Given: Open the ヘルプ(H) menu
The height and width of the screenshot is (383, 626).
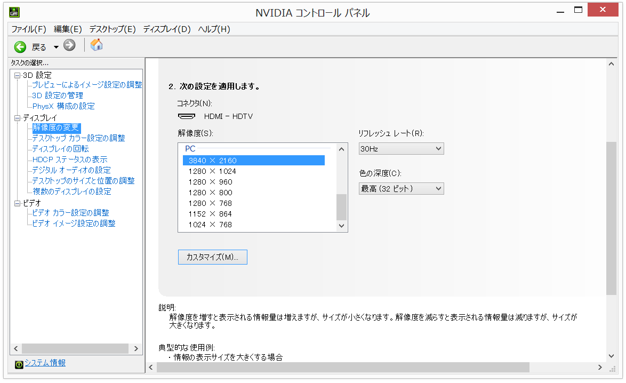Looking at the screenshot, I should 214,29.
